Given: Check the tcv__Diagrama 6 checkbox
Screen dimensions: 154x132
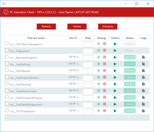Looking at the screenshot, I should pos(7,50).
